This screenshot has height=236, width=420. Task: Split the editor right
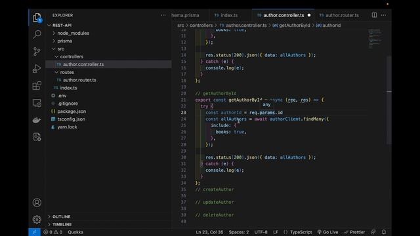374,15
